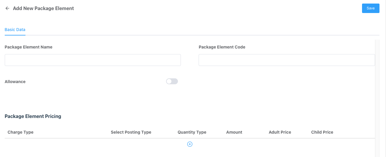Click the Package Element Pricing heading

tap(33, 116)
